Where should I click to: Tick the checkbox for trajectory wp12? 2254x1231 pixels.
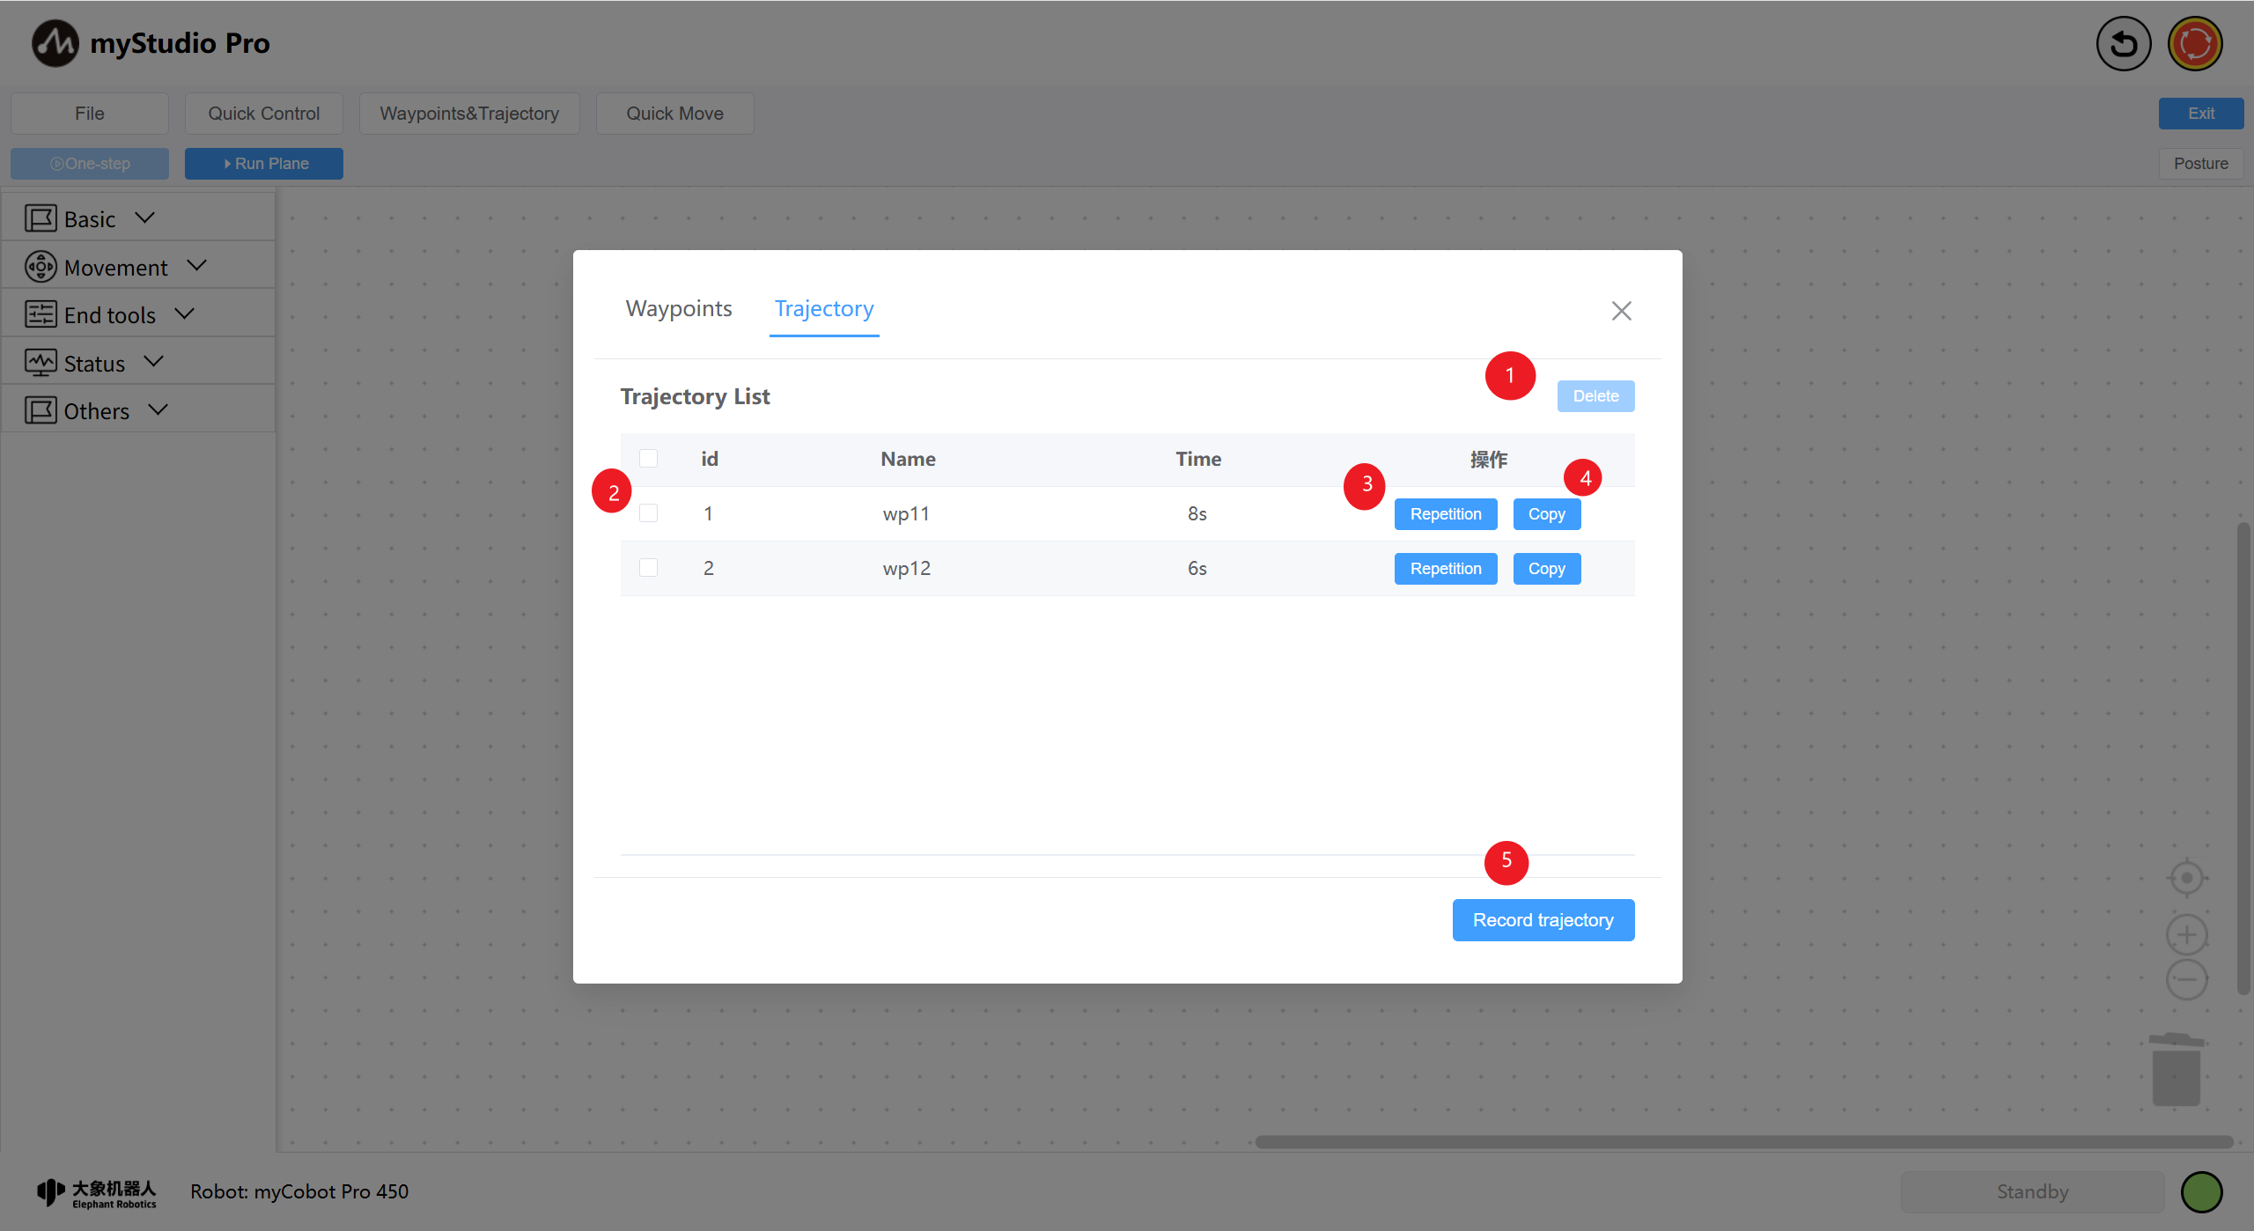click(x=649, y=568)
